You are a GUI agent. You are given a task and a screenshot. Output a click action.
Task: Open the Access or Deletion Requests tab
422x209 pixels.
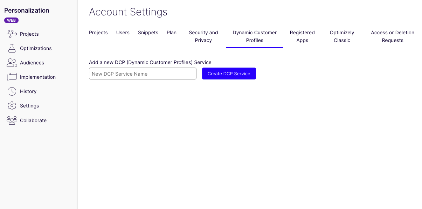tap(393, 36)
